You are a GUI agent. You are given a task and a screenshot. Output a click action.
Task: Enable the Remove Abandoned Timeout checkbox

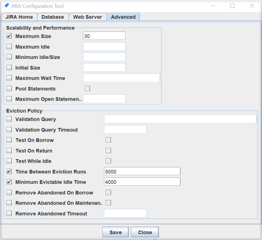pos(9,214)
